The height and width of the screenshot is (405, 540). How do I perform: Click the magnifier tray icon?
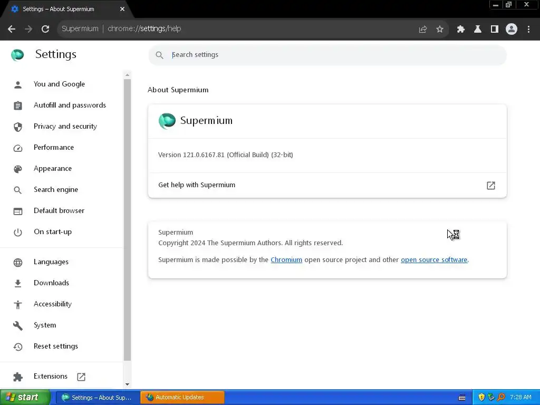[501, 398]
